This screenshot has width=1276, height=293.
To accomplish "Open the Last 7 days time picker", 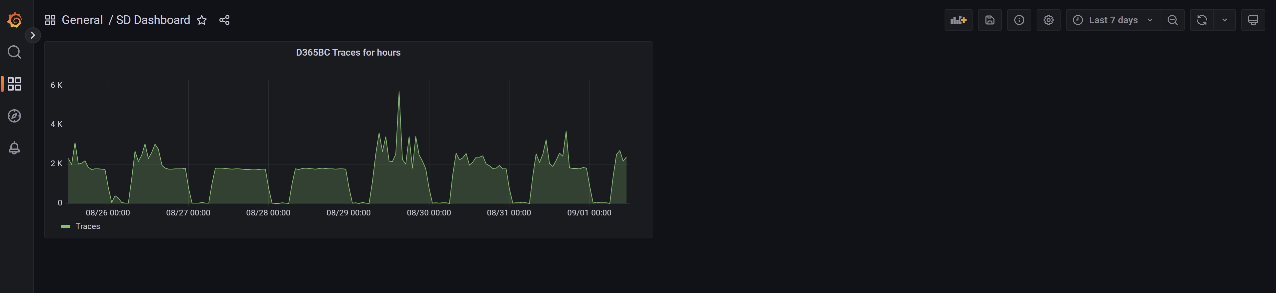I will [x=1113, y=20].
